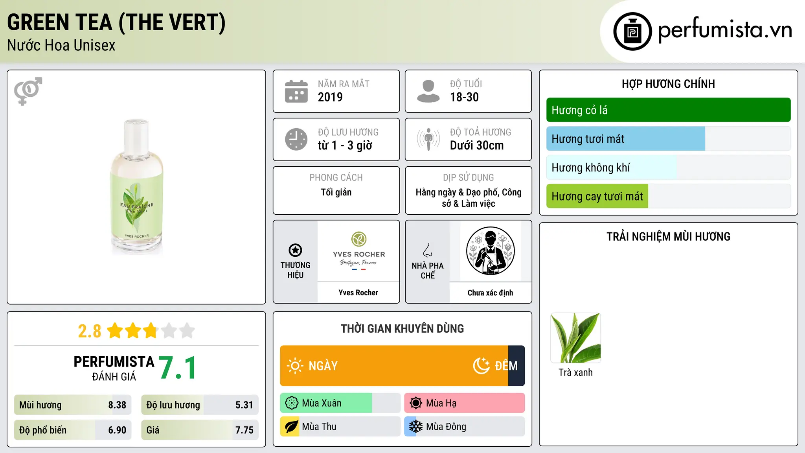The width and height of the screenshot is (805, 453).
Task: Click the calendar icon beside release year
Action: coord(296,91)
